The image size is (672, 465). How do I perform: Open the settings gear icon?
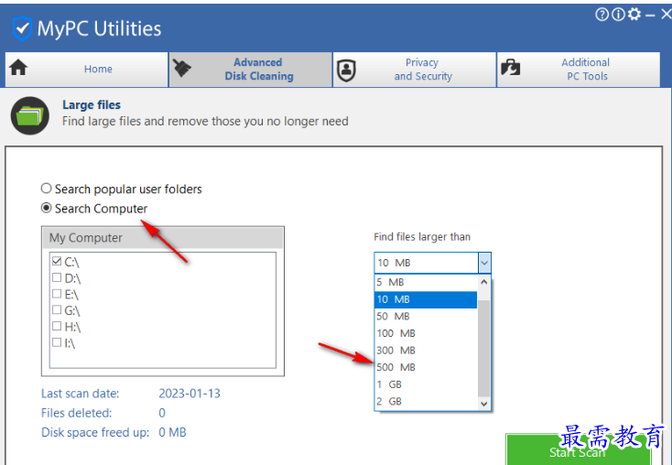634,14
